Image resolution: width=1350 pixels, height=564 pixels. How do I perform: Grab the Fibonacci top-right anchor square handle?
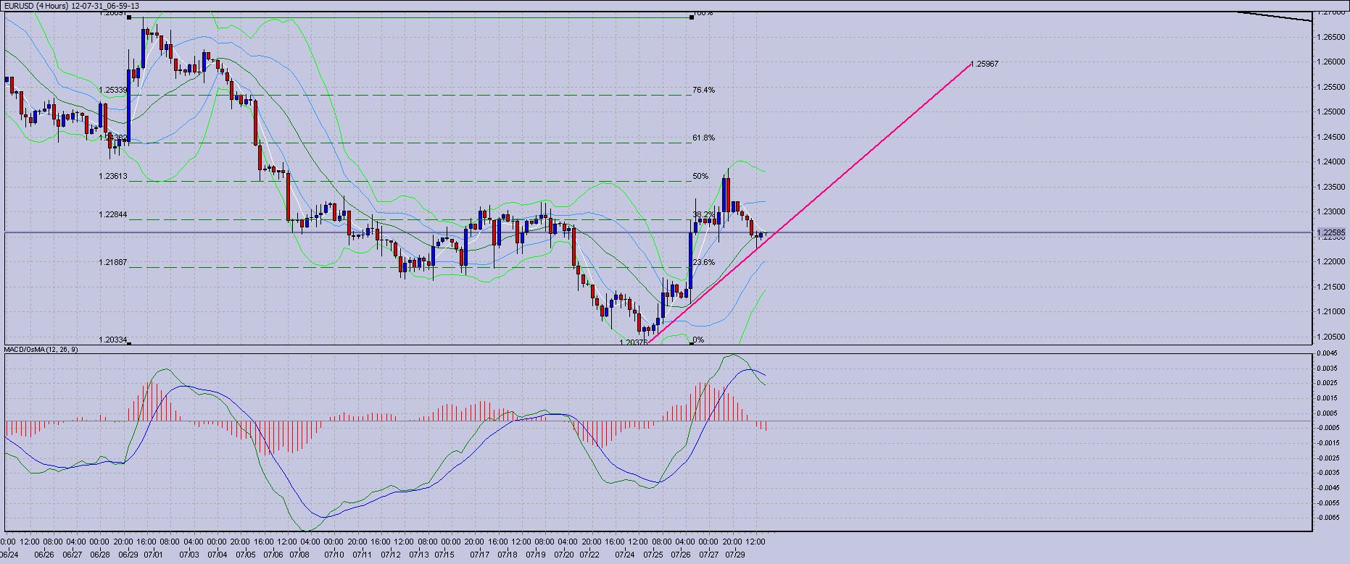click(692, 17)
